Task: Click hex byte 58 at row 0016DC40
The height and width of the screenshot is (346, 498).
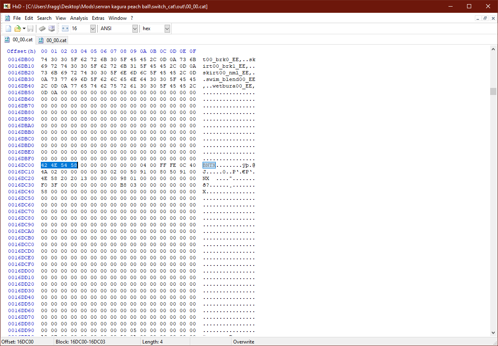Action: [x=45, y=192]
